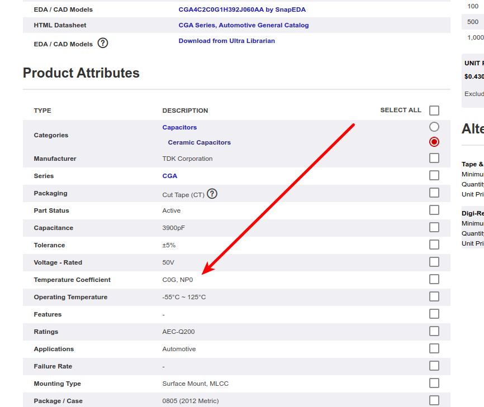Click help icon beside EDA / CAD Models
This screenshot has width=484, height=407.
[103, 43]
